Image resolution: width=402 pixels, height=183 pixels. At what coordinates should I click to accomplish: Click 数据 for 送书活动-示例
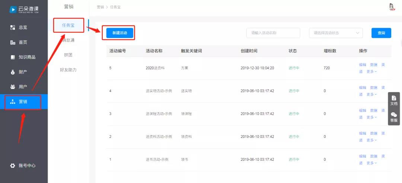click(x=374, y=156)
